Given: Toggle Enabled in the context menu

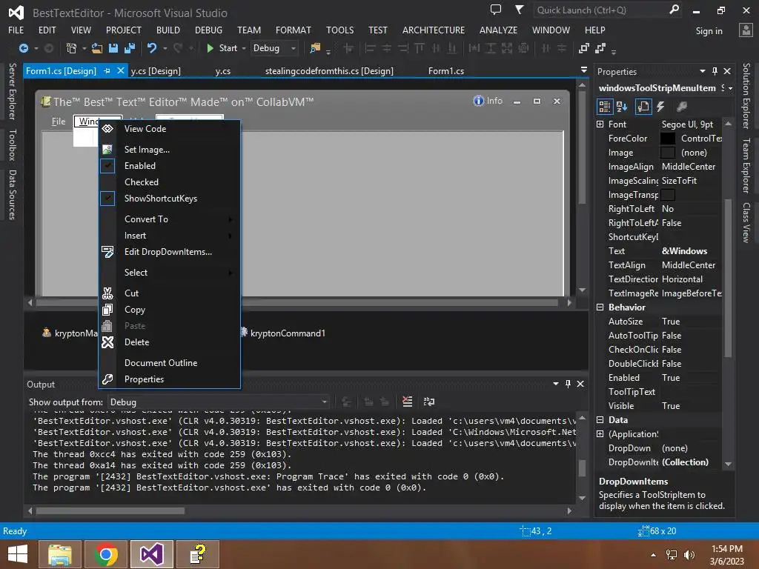Looking at the screenshot, I should [170, 165].
